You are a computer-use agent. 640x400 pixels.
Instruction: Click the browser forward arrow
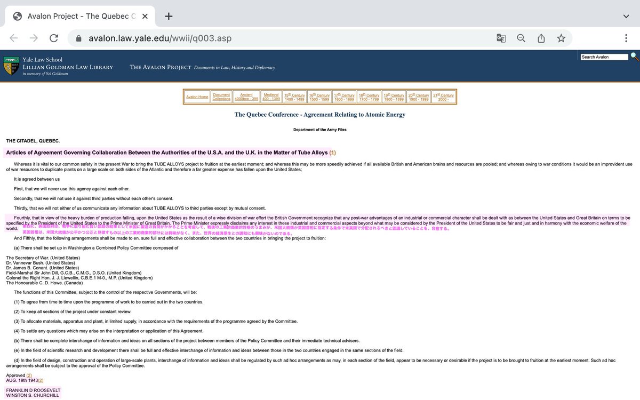click(34, 38)
